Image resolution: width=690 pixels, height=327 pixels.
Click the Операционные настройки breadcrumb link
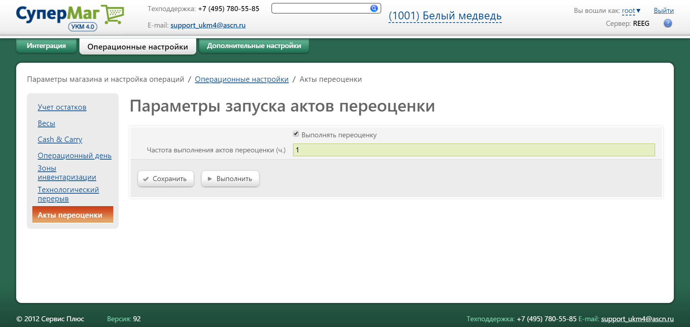tap(241, 79)
